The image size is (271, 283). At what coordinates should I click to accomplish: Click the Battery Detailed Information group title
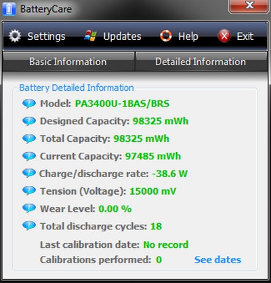click(77, 88)
